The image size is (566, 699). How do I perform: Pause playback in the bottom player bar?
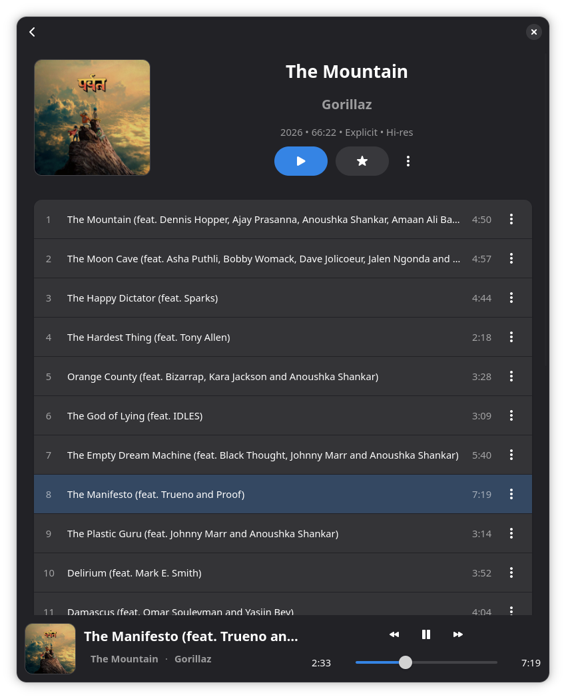pos(426,634)
